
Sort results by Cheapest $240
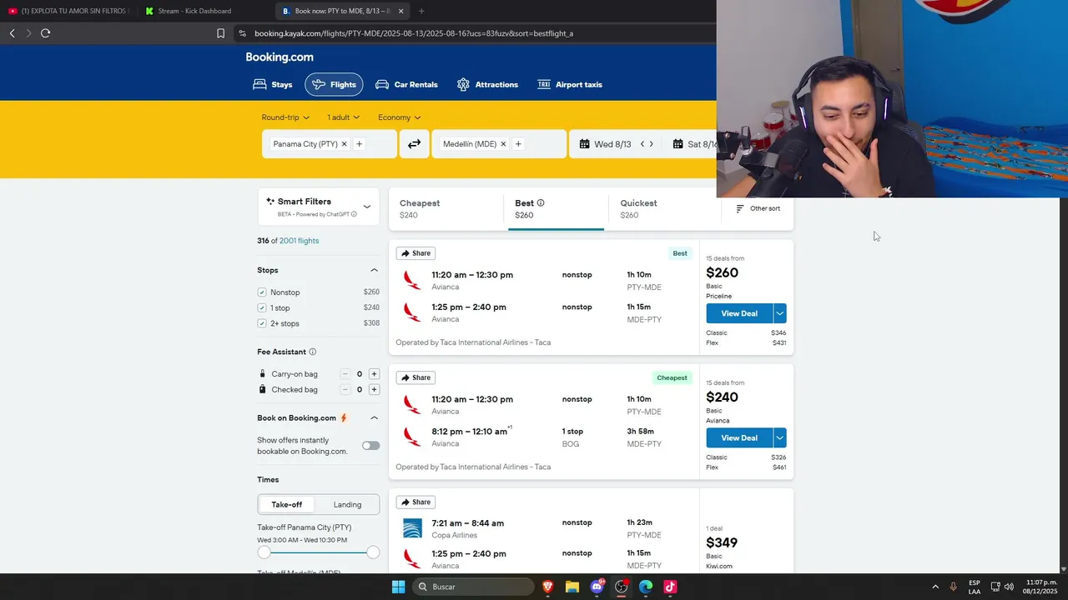click(446, 208)
